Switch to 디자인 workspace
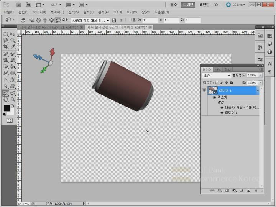Image resolution: width=276 pixels, height=207 pixels. 188,5
